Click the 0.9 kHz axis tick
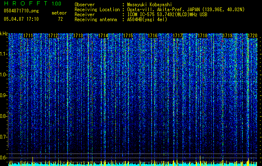 (x=3, y=95)
